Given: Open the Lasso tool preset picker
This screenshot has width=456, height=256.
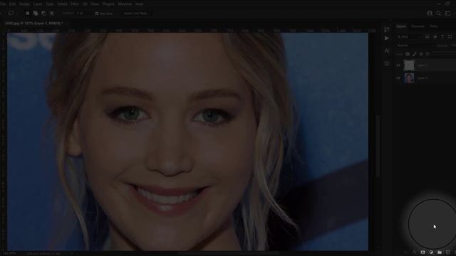Looking at the screenshot, I should (x=13, y=14).
